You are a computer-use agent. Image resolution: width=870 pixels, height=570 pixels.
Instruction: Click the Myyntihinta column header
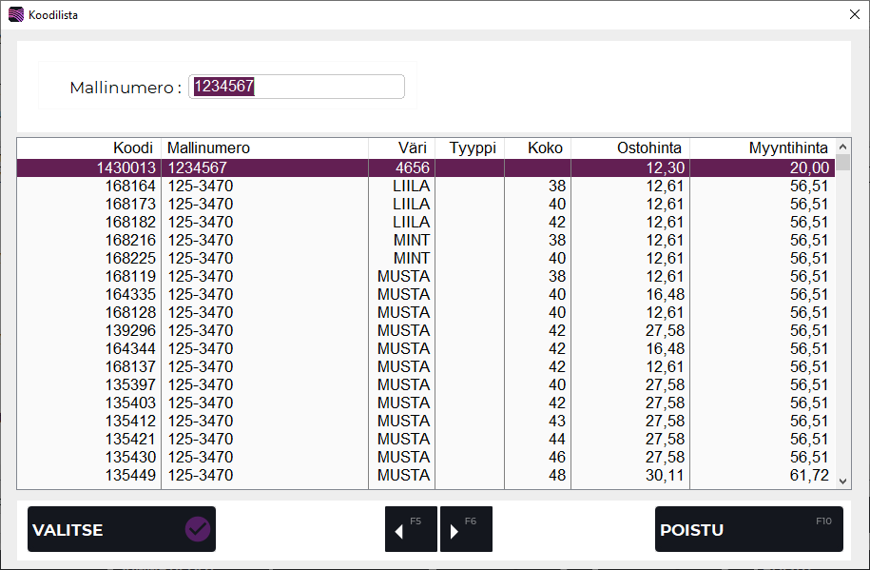pos(761,147)
